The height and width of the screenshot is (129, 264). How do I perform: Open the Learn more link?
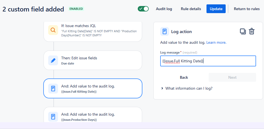tap(216, 42)
